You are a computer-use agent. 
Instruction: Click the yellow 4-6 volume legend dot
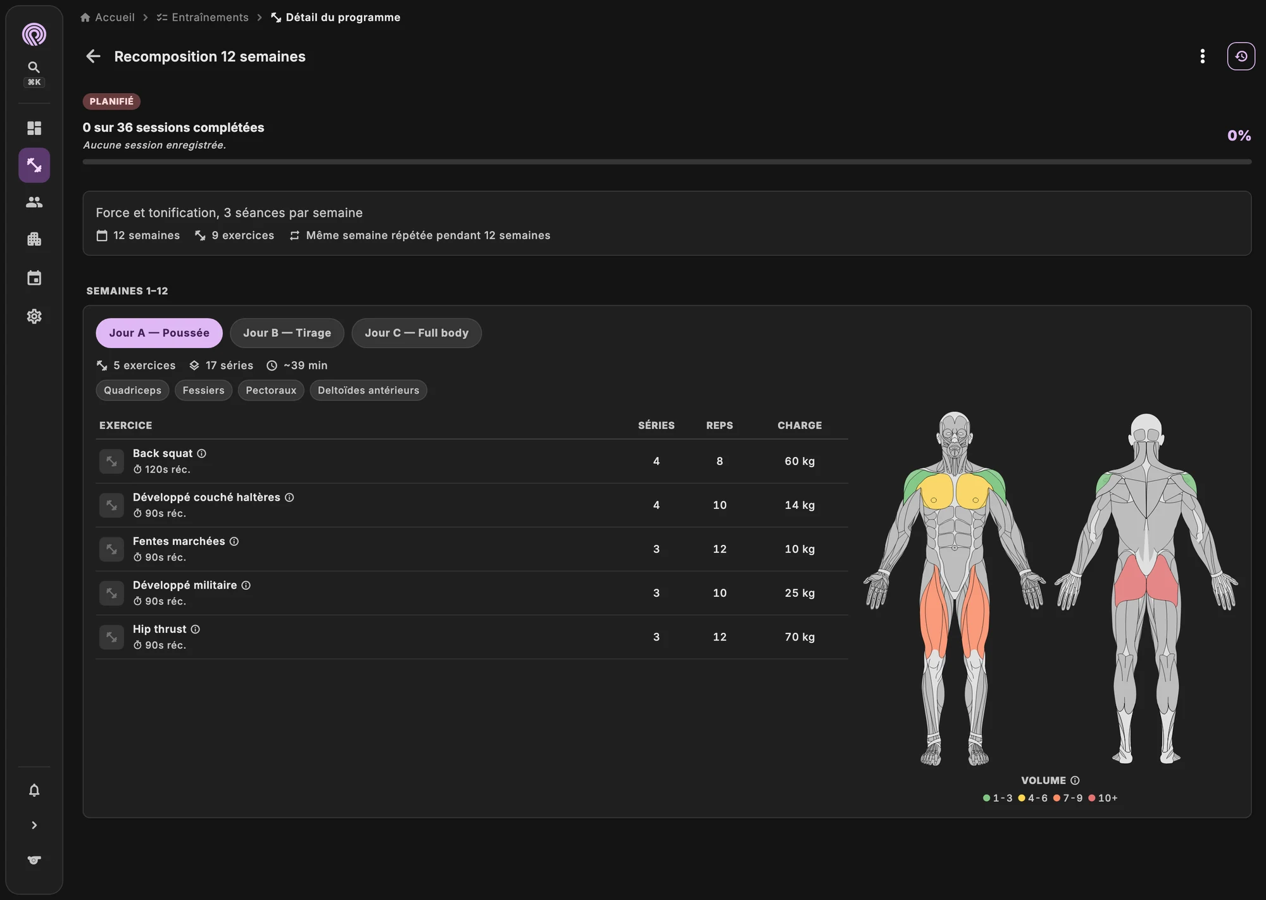tap(1021, 798)
